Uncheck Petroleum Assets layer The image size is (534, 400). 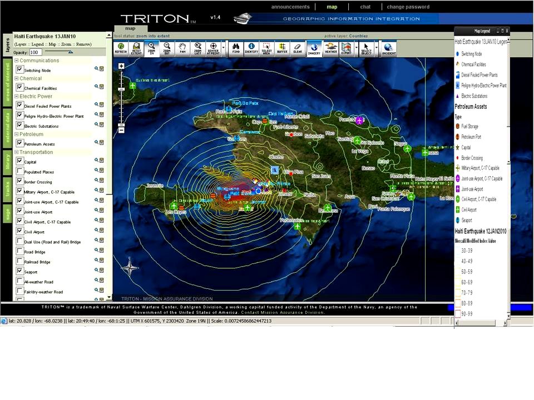point(20,143)
